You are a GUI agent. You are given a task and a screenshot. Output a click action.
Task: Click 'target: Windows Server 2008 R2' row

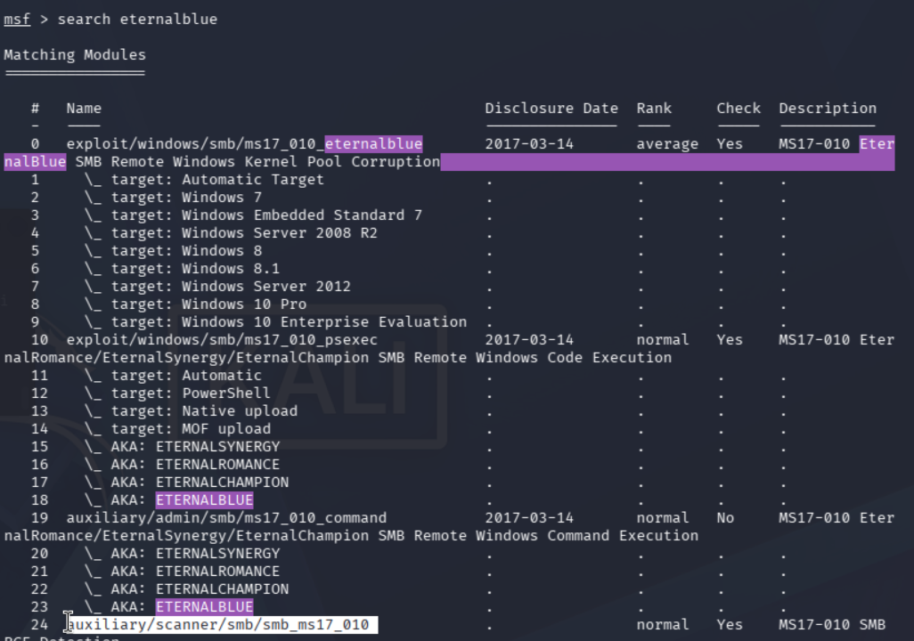244,233
